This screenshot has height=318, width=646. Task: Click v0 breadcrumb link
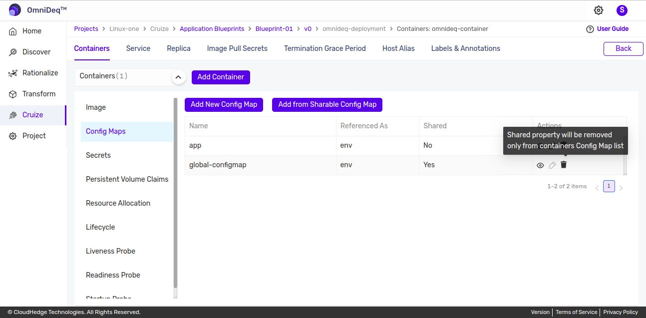click(x=308, y=29)
